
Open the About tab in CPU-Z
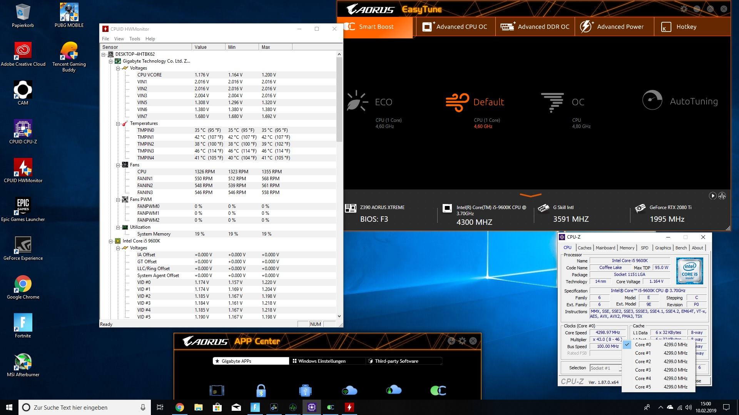pos(697,248)
